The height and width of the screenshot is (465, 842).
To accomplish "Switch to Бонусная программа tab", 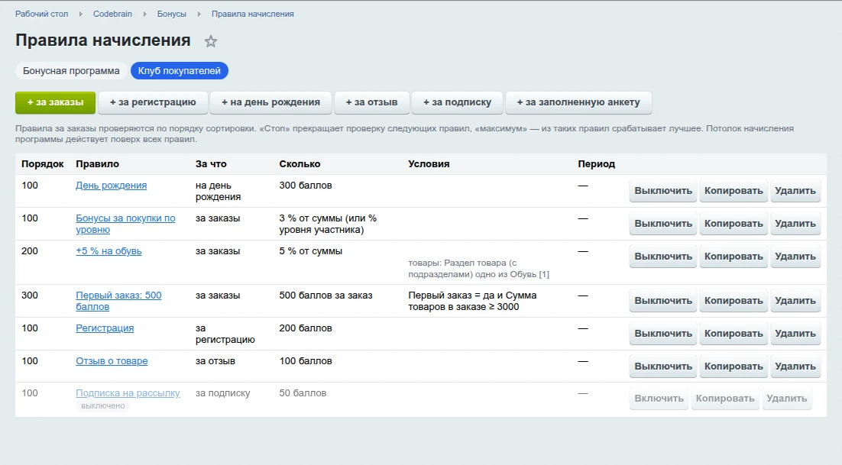I will pos(71,71).
